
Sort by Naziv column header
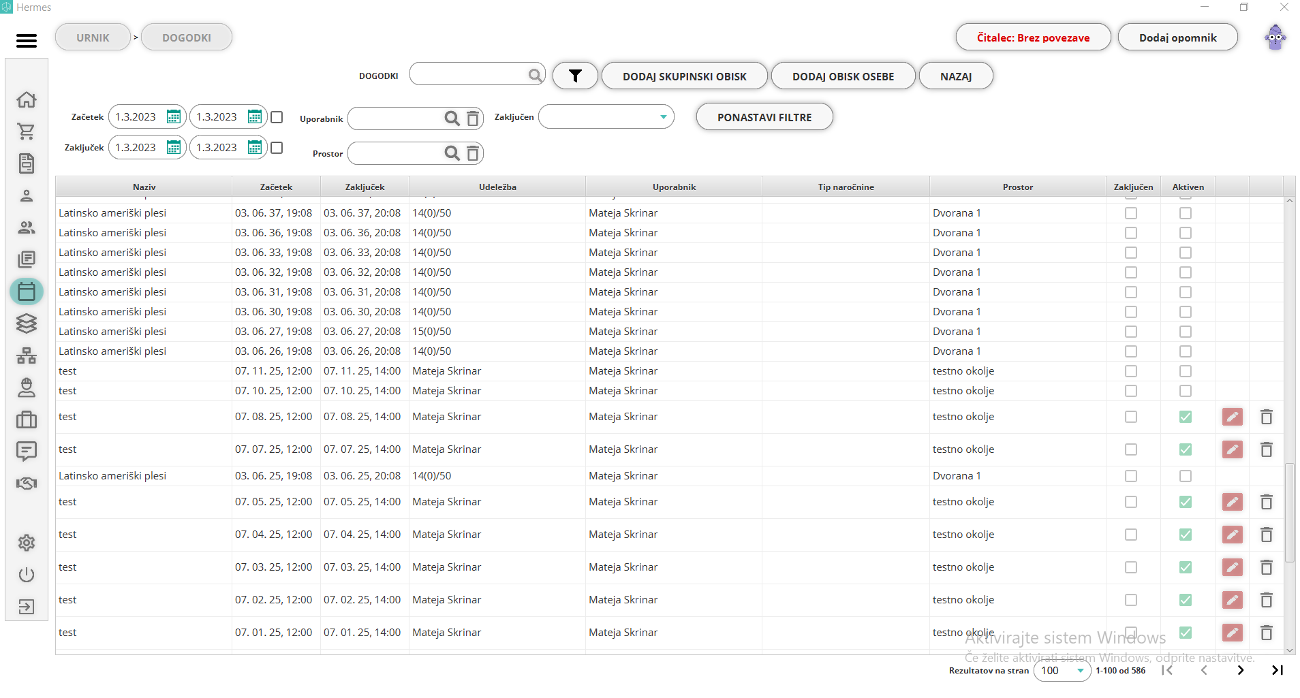(x=144, y=187)
